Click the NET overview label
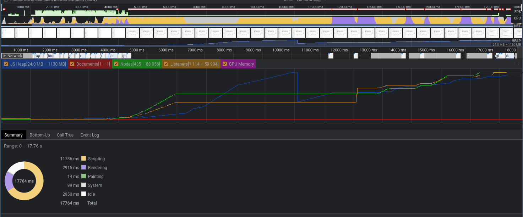 pyautogui.click(x=517, y=26)
